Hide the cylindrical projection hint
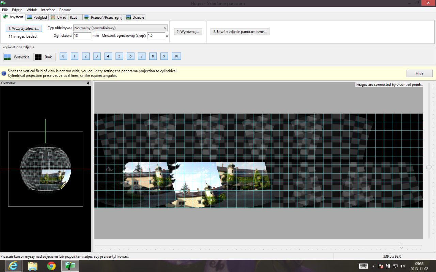This screenshot has width=436, height=272. (419, 73)
